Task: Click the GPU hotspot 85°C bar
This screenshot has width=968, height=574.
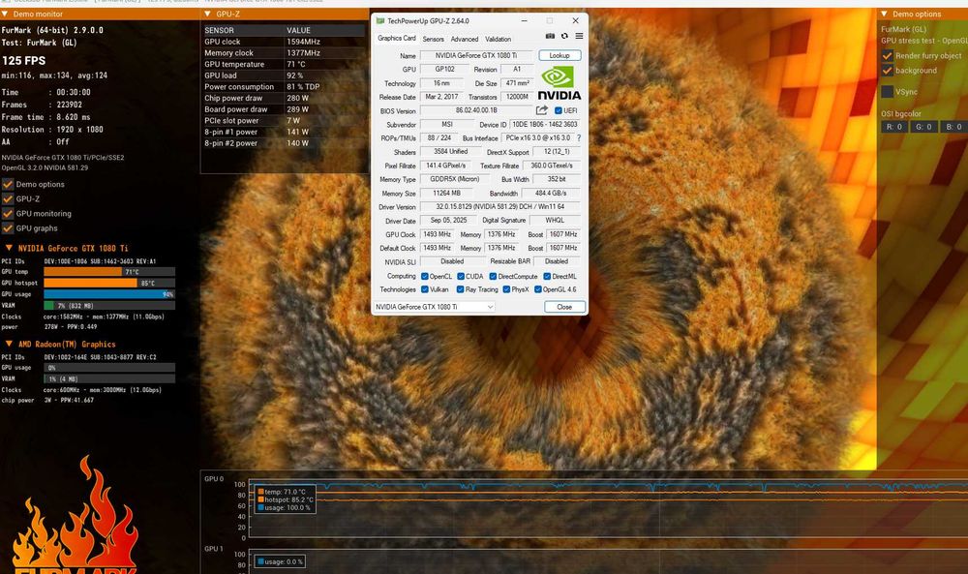Action: [x=109, y=283]
